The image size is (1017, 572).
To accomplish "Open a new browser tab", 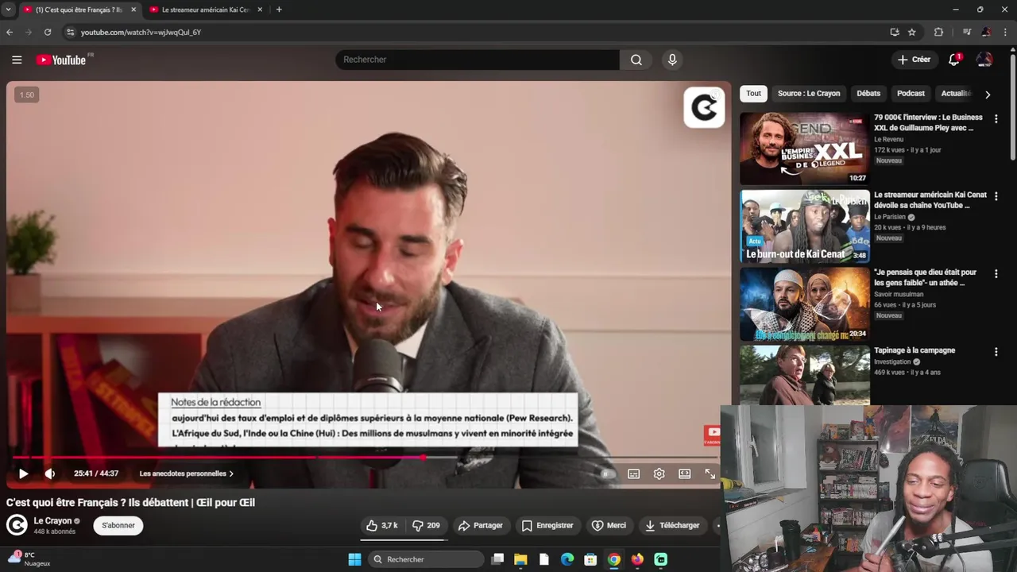I will 279,10.
